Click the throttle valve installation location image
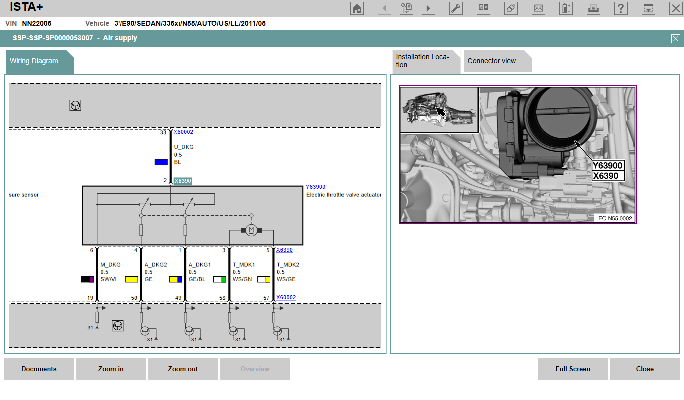The image size is (684, 400). (517, 155)
